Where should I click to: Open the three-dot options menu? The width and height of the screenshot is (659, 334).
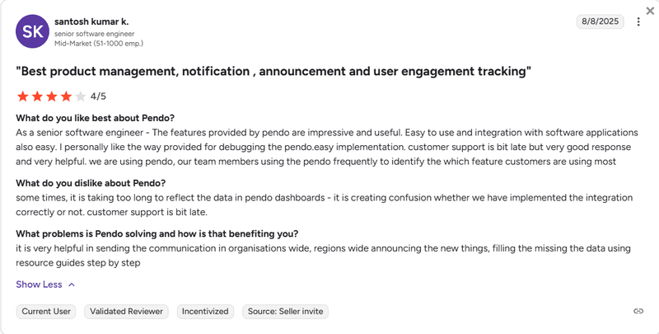coord(638,22)
